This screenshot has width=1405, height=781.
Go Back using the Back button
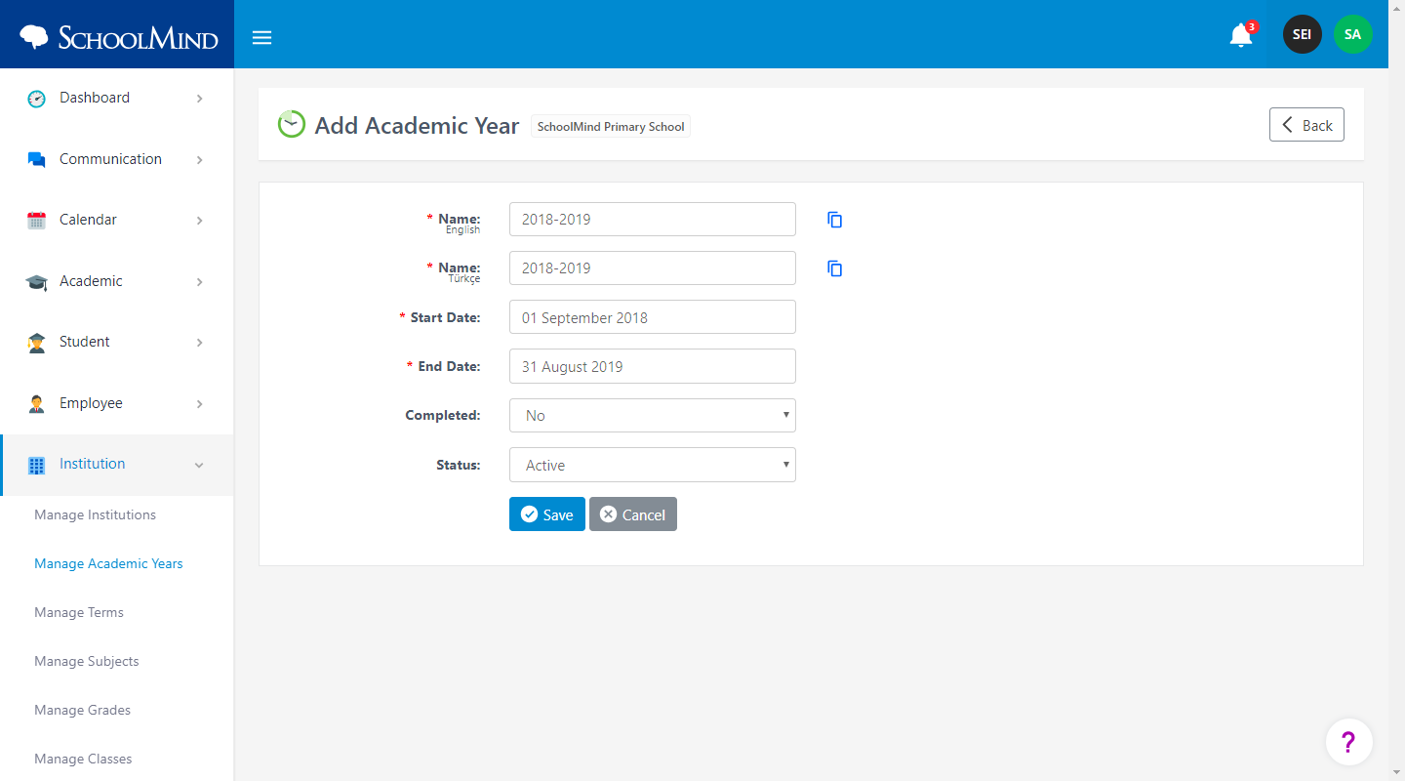click(x=1306, y=125)
